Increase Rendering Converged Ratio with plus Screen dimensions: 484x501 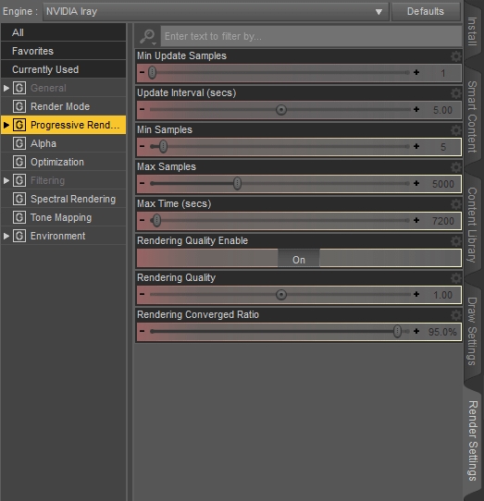click(416, 331)
